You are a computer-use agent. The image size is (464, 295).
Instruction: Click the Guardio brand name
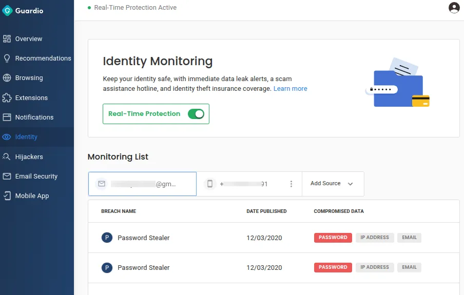(29, 11)
